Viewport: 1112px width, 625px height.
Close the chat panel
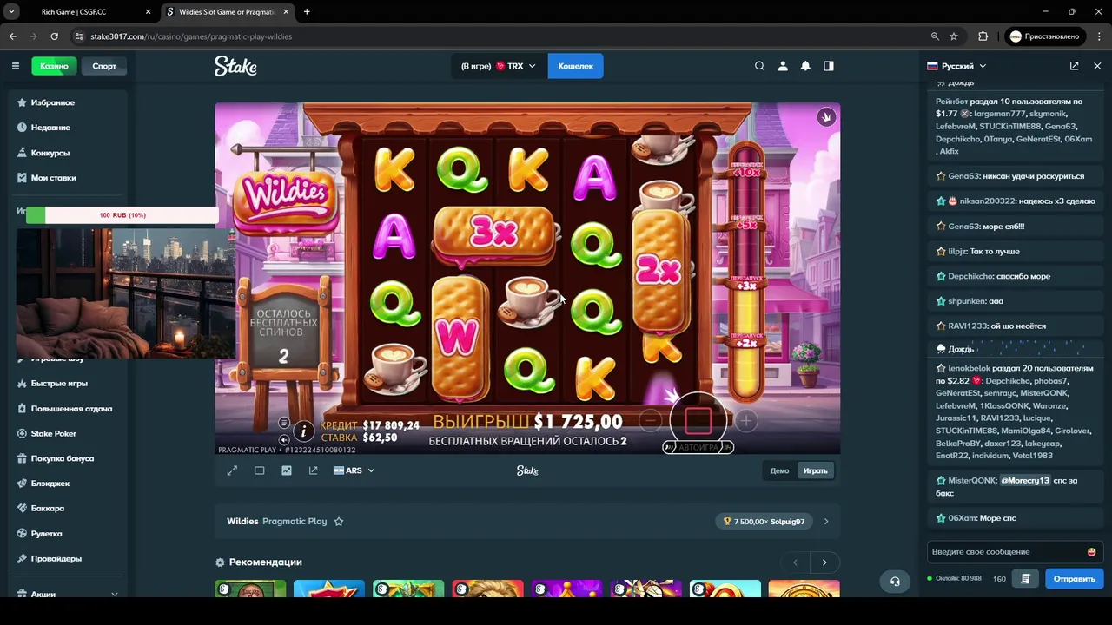tap(1097, 66)
